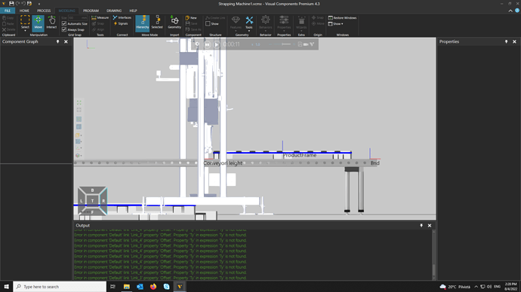Play the simulation
The width and height of the screenshot is (521, 292).
click(217, 44)
